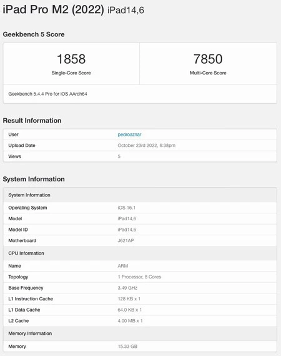Select the iPad Pro M2 (2022) title
This screenshot has height=356, width=281.
point(54,9)
